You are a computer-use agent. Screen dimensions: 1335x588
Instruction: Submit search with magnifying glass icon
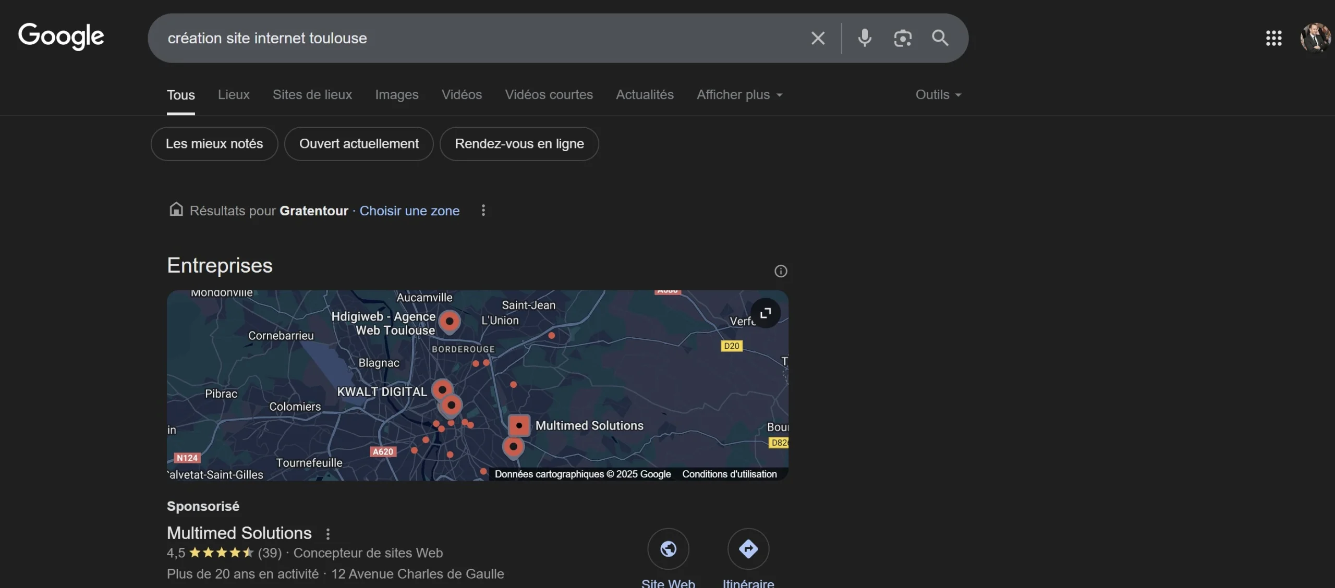pos(940,38)
